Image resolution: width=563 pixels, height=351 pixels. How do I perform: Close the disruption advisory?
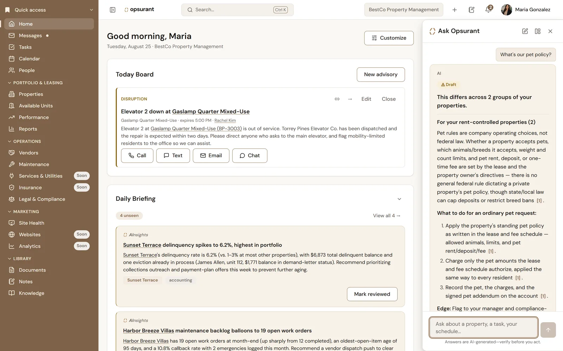click(x=389, y=99)
